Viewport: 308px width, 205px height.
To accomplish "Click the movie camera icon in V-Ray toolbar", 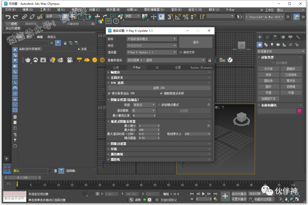I will pos(70,60).
